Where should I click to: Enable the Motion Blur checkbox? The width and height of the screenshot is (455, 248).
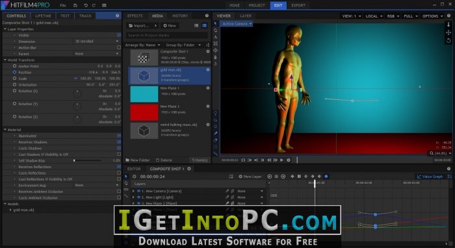pos(119,47)
